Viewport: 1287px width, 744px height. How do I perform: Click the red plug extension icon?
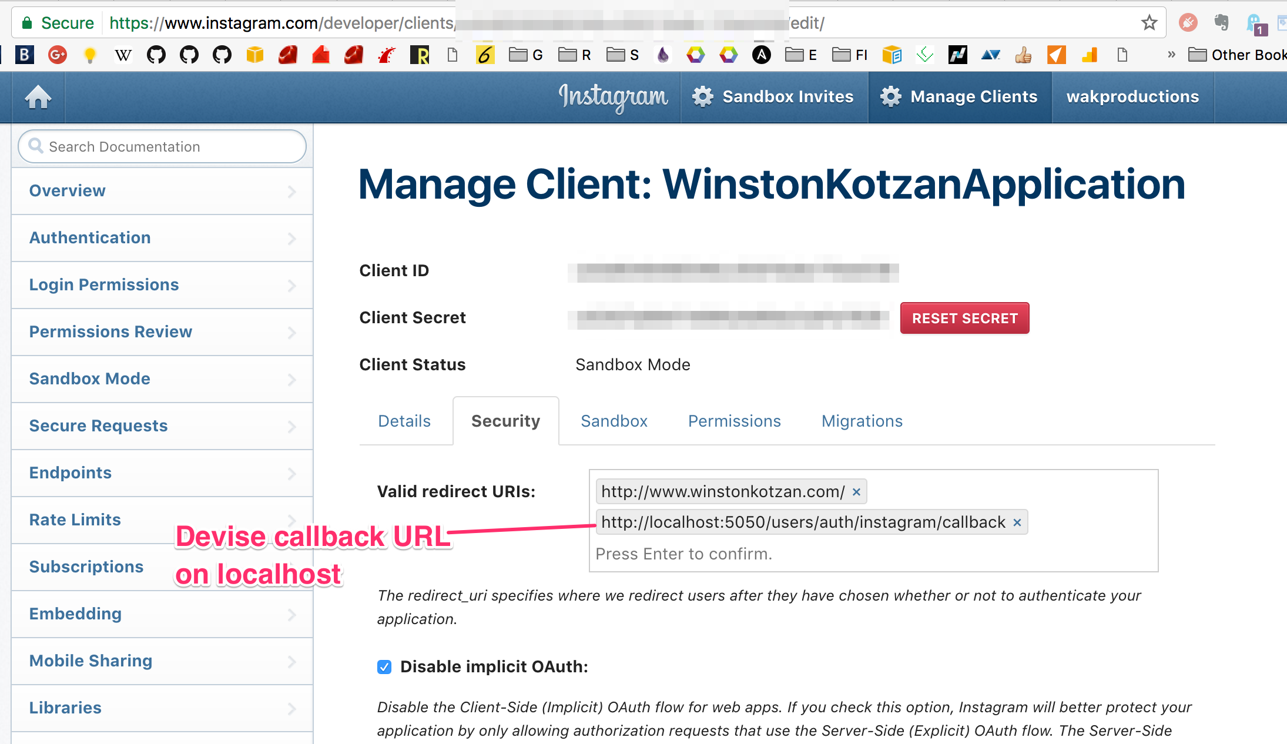[x=1188, y=23]
